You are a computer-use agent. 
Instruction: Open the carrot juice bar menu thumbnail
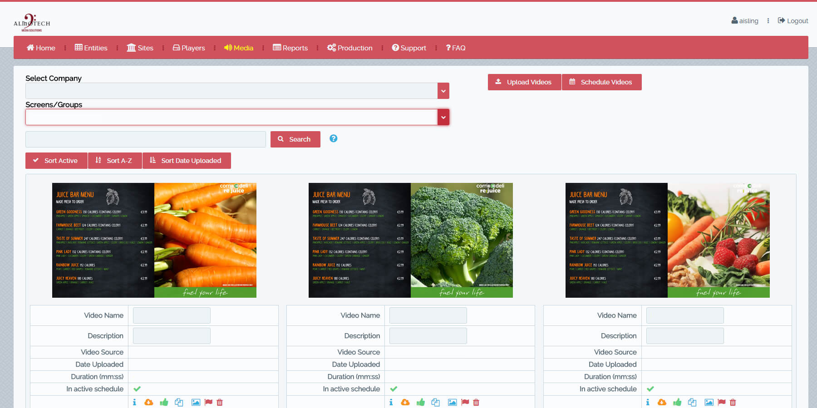tap(154, 240)
